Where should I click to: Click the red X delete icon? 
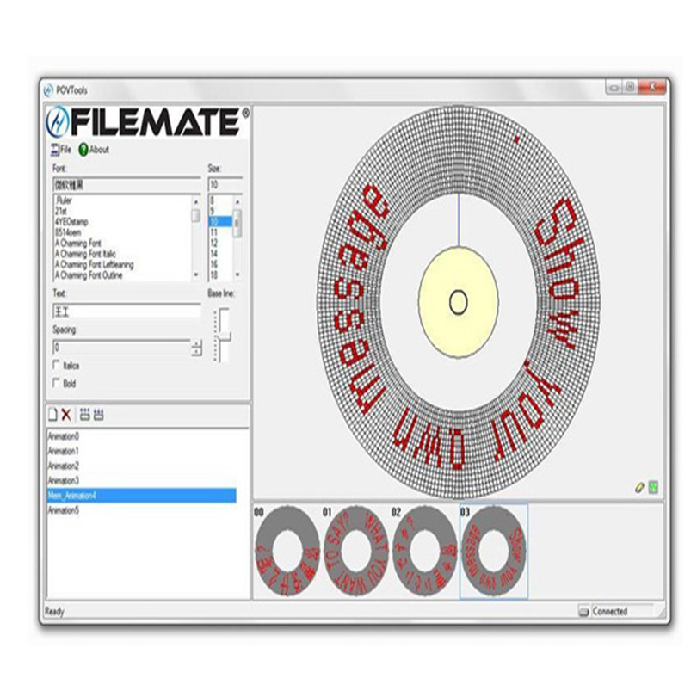pyautogui.click(x=66, y=415)
